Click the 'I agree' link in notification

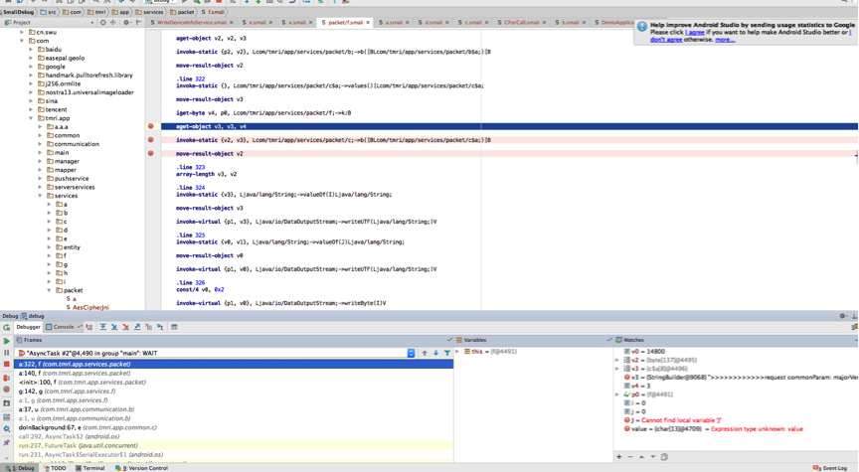tap(694, 33)
